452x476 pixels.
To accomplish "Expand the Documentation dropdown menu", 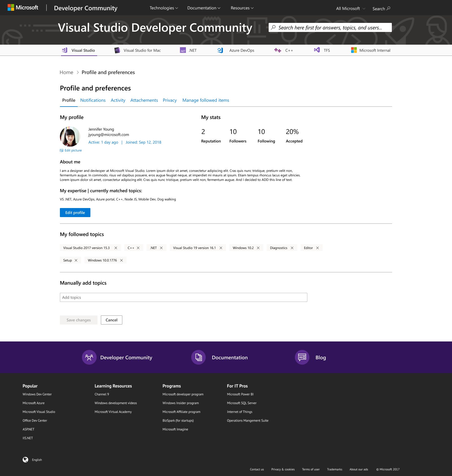I will tap(204, 8).
